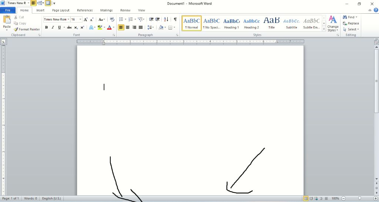Click the Cut scissors command
This screenshot has width=379, height=202.
point(19,17)
